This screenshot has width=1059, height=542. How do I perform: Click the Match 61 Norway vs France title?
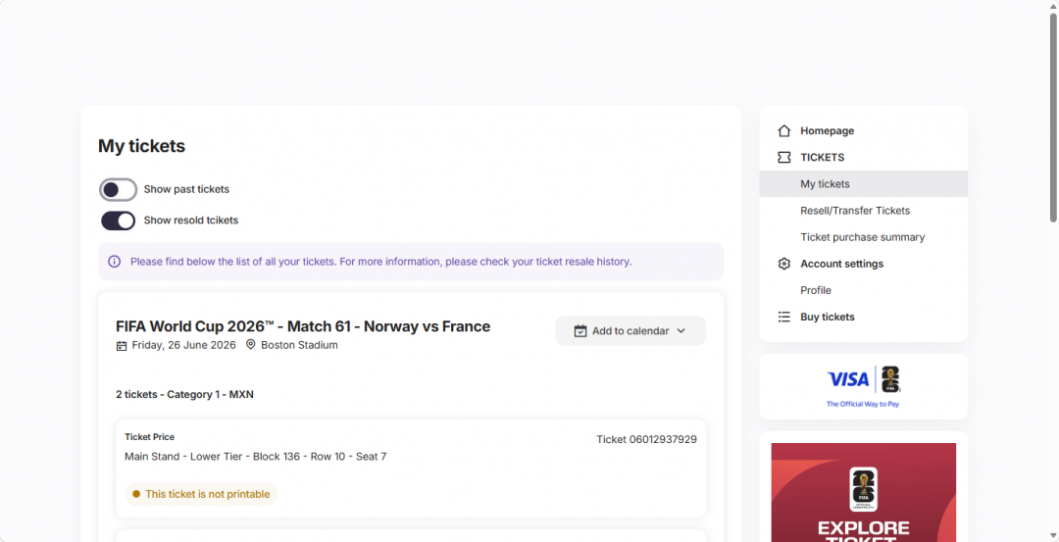pos(303,326)
